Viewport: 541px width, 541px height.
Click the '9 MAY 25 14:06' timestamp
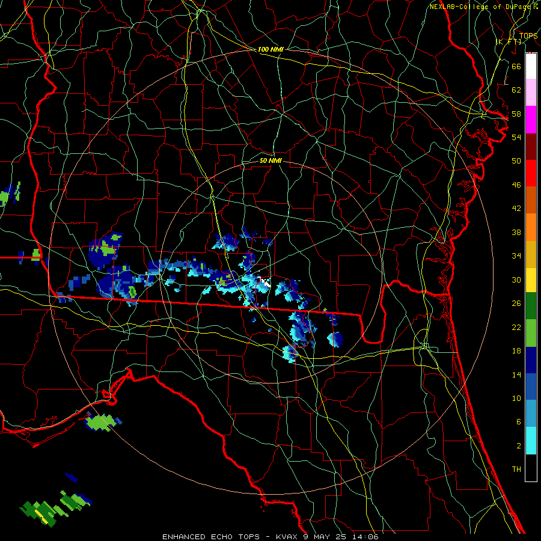341,537
